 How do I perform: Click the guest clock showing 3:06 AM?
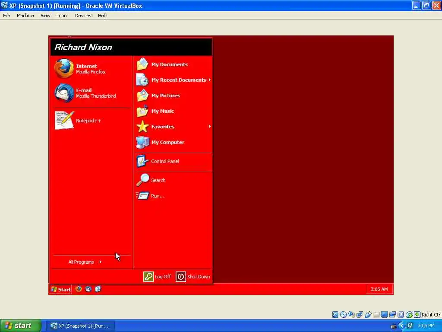[379, 289]
